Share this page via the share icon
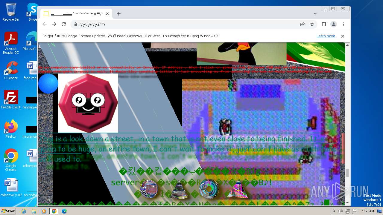Viewport: 383px width, 215px height. click(x=303, y=24)
